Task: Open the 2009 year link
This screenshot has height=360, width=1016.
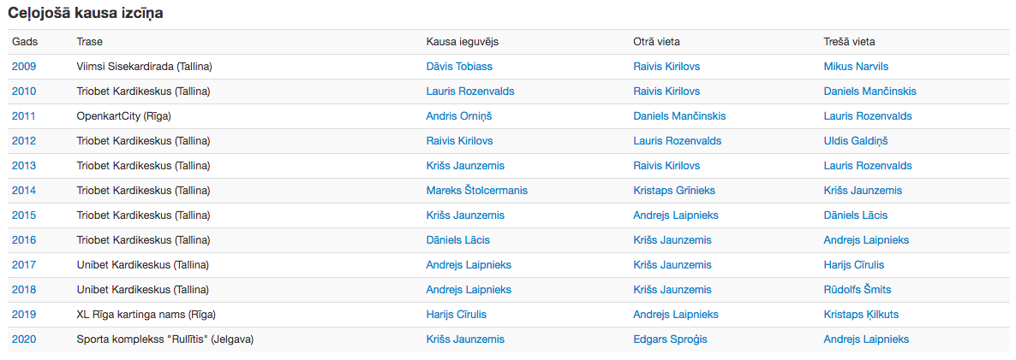Action: coord(24,67)
